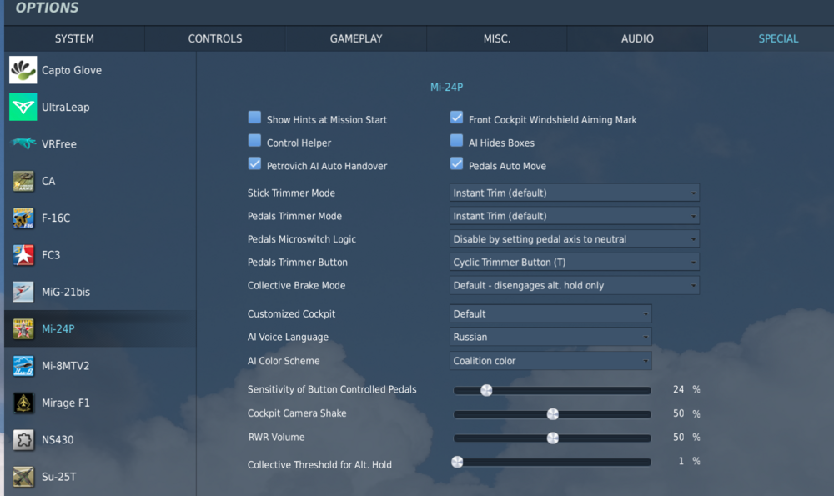
Task: Expand the Collective Brake Mode dropdown
Action: click(574, 285)
